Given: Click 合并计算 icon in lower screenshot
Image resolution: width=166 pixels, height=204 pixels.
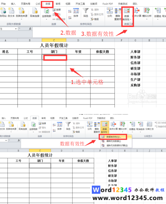Looking at the screenshot, I should (x=113, y=124).
